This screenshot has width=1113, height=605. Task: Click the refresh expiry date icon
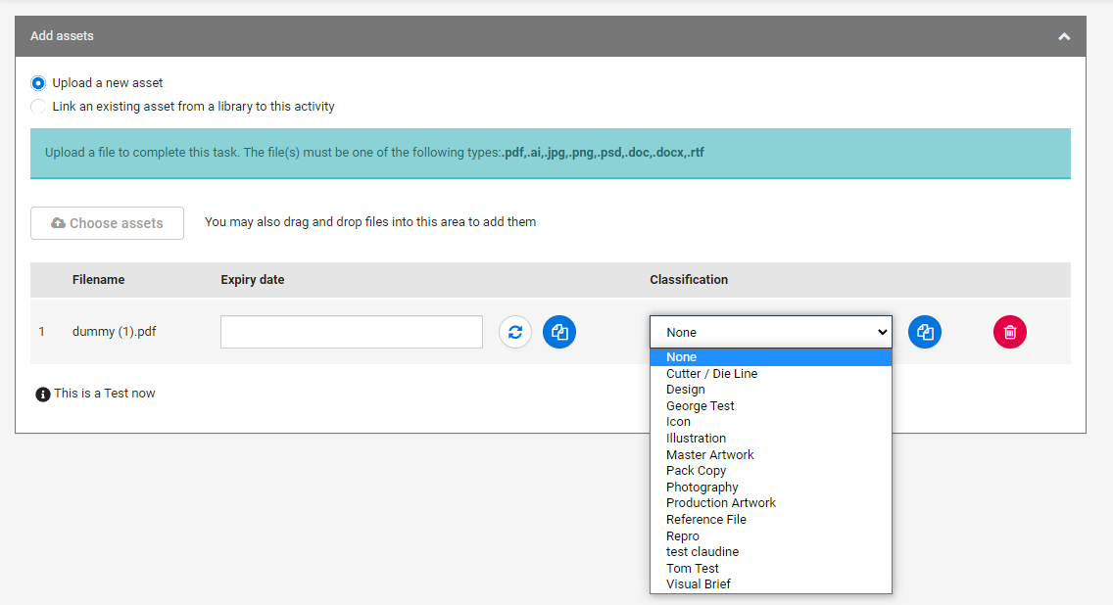[515, 332]
